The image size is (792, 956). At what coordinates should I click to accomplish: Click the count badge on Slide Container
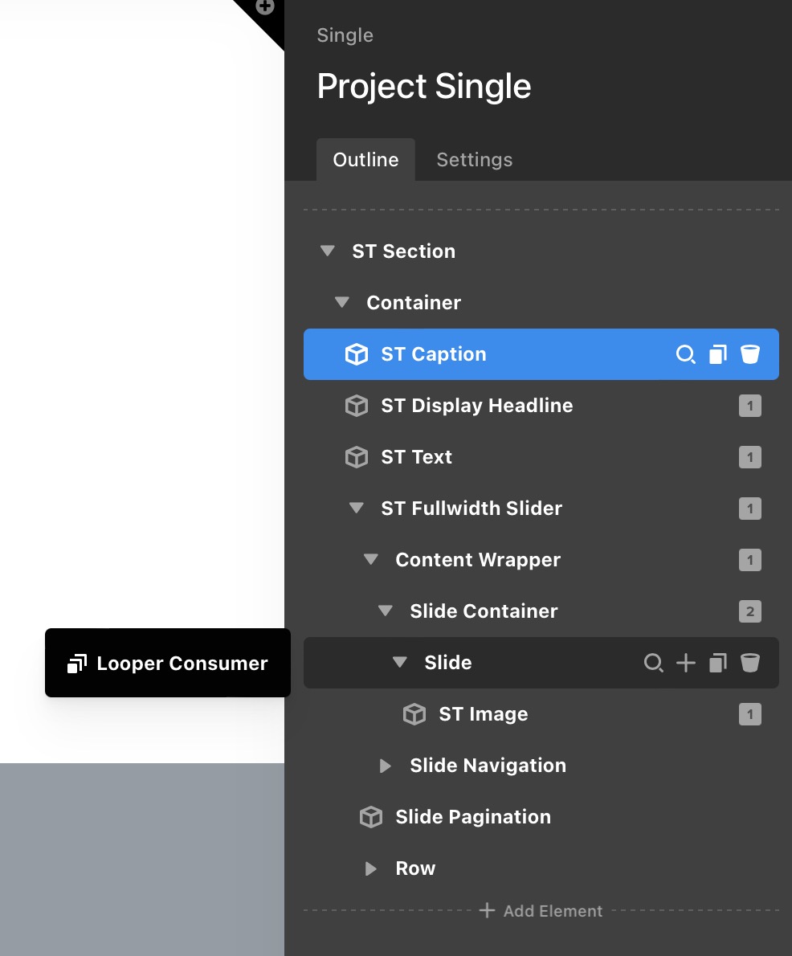pos(749,611)
